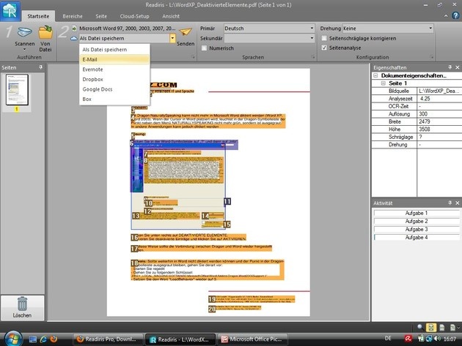This screenshot has height=346, width=462.
Task: Uncheck the Seitenanalyse checkbox
Action: pyautogui.click(x=324, y=48)
